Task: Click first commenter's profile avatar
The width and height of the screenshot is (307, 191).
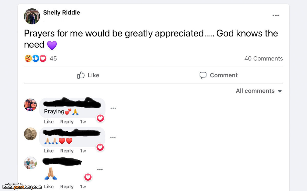Action: pyautogui.click(x=30, y=105)
